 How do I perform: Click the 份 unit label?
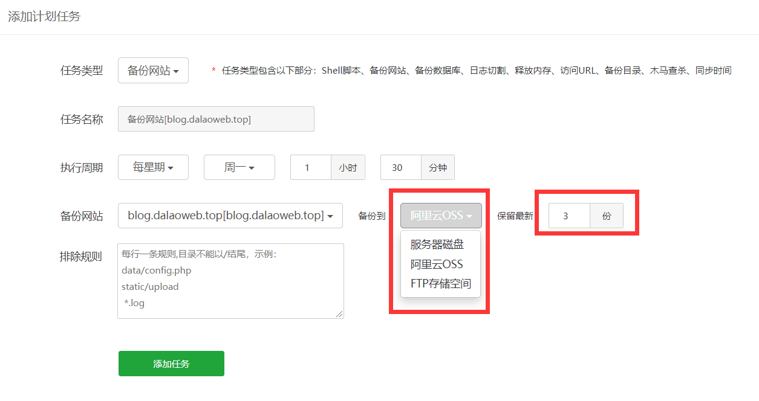pos(607,216)
